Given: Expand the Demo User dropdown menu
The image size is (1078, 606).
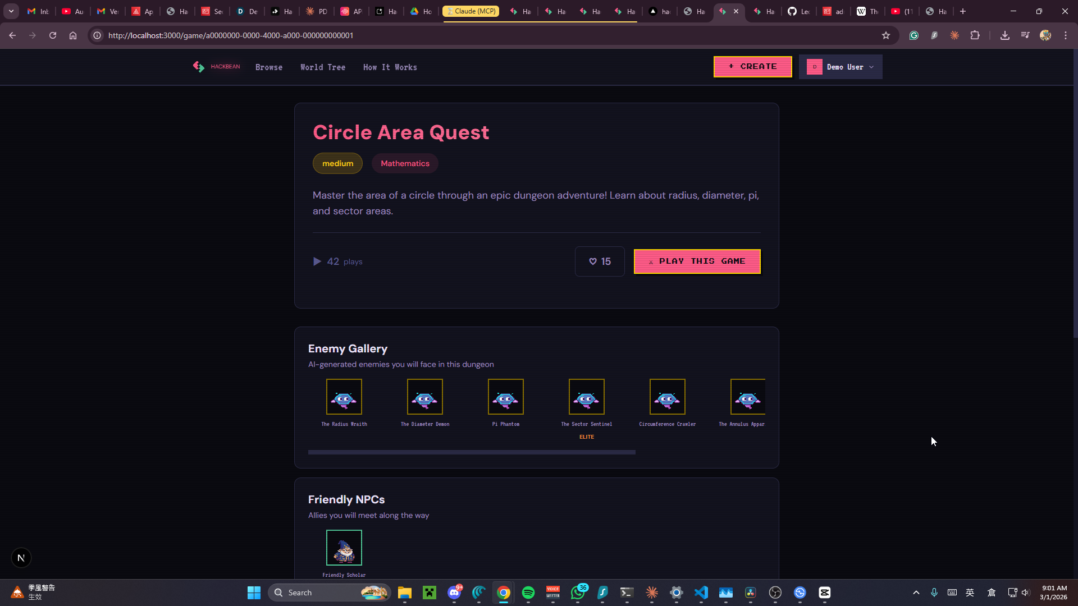Looking at the screenshot, I should point(841,67).
